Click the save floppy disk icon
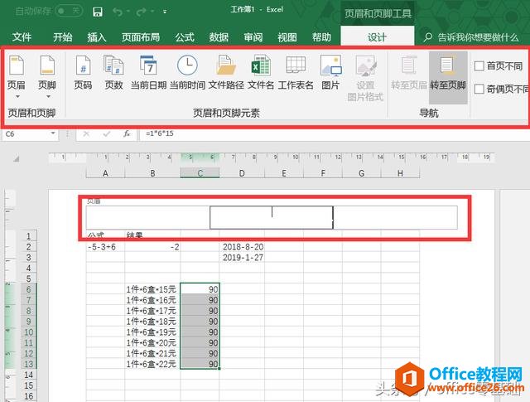The width and height of the screenshot is (530, 402). pos(98,12)
